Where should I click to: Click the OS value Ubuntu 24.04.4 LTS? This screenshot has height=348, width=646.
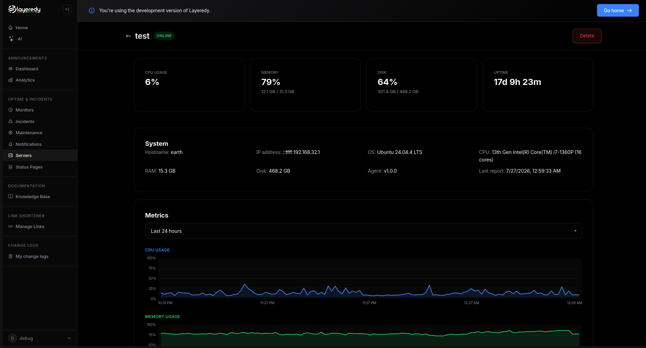tap(400, 152)
